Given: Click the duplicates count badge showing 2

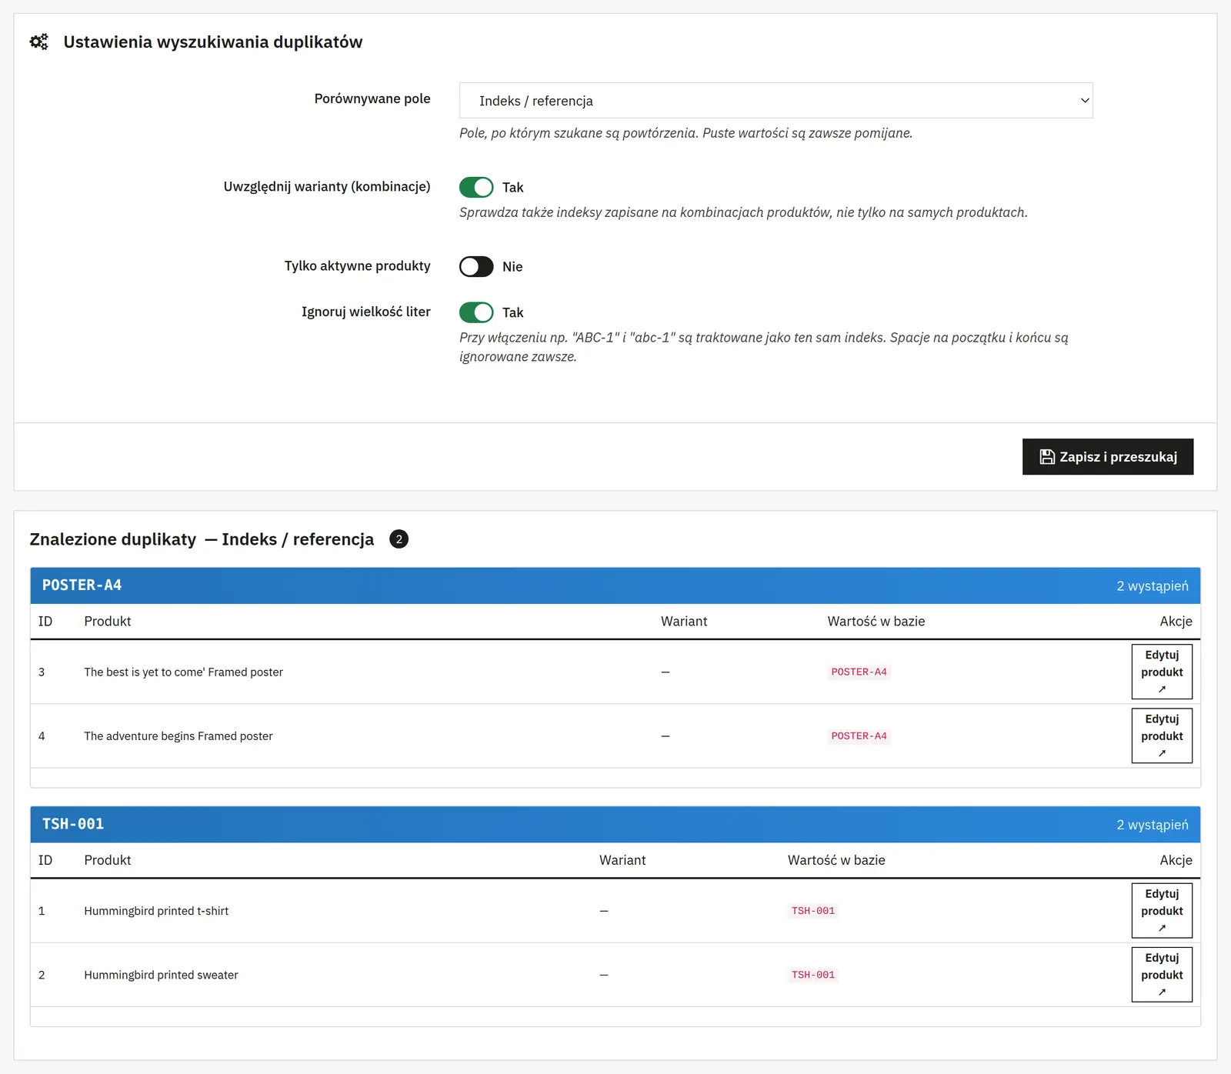Looking at the screenshot, I should click(x=399, y=539).
